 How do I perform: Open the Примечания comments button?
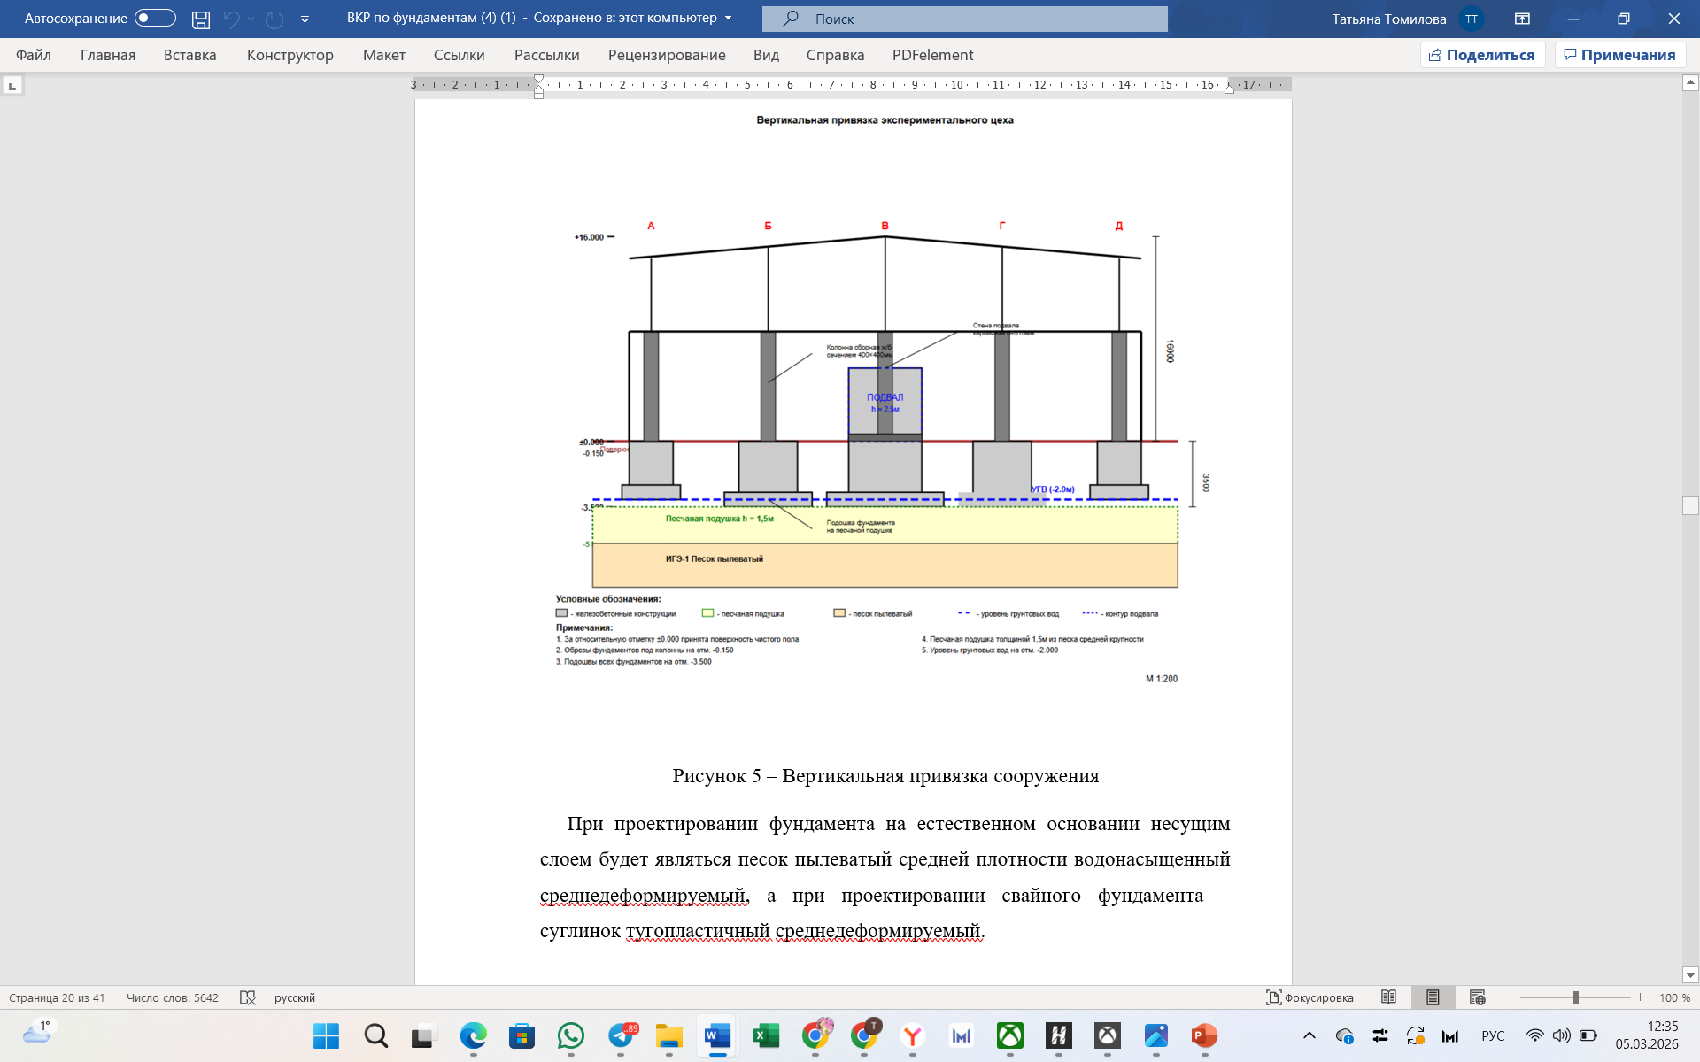(x=1620, y=55)
